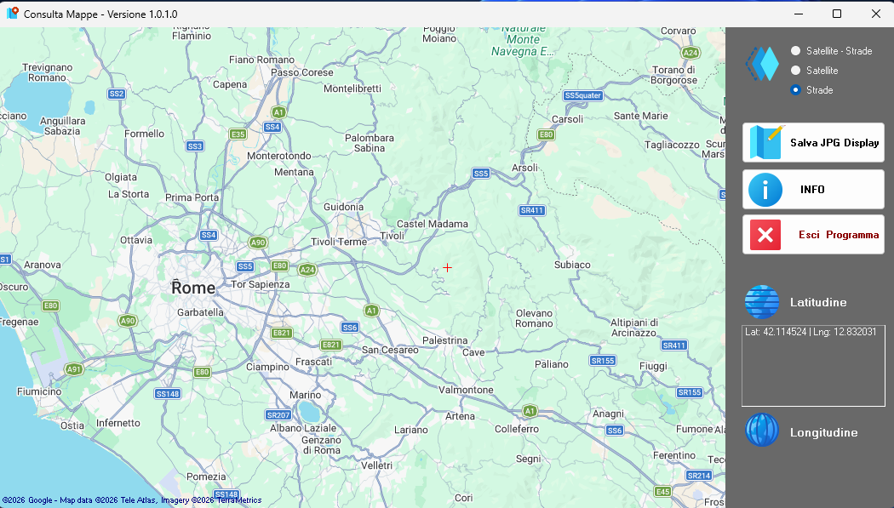894x508 pixels.
Task: Click the Colleferro town label
Action: [517, 429]
